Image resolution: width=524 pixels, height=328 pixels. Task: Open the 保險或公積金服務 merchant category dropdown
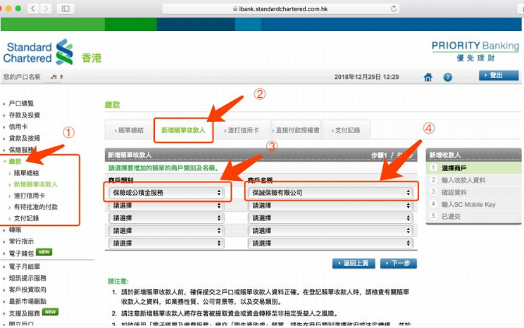(x=166, y=192)
